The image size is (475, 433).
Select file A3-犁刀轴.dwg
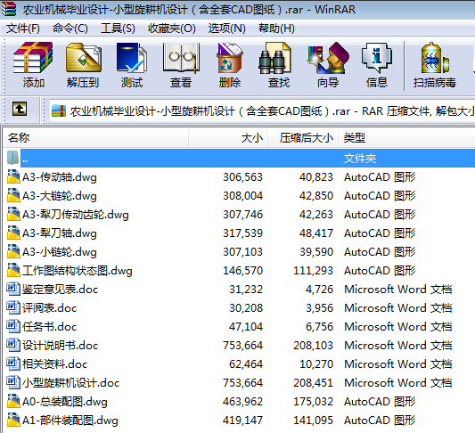point(60,233)
